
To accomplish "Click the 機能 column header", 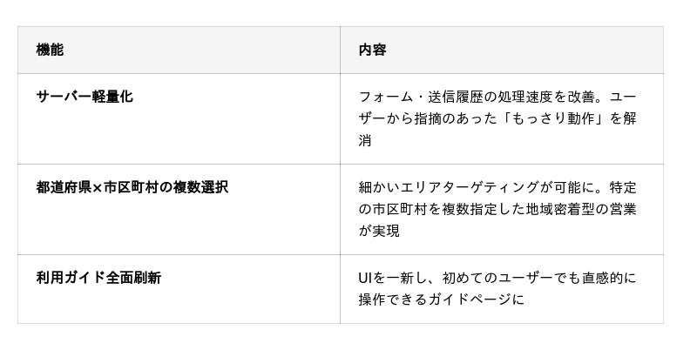I will tap(50, 50).
